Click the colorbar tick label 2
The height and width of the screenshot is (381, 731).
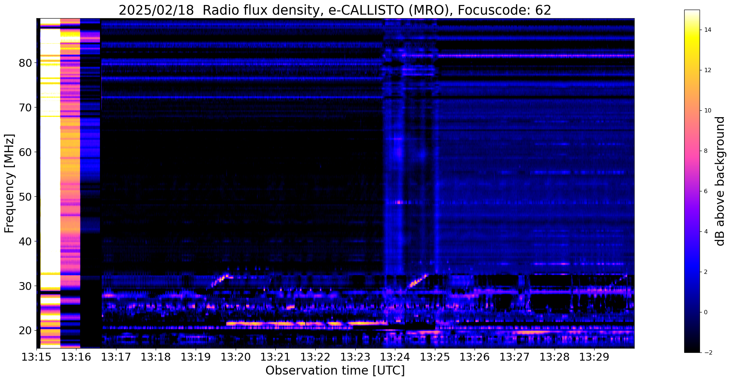click(x=706, y=272)
